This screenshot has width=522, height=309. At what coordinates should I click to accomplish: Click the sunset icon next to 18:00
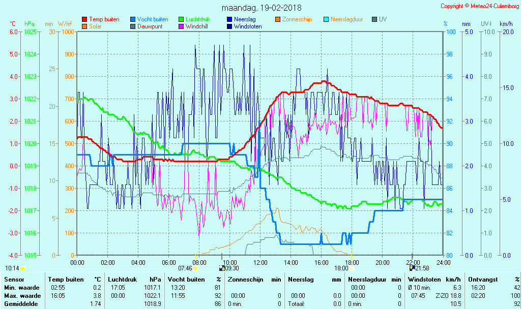(x=351, y=268)
